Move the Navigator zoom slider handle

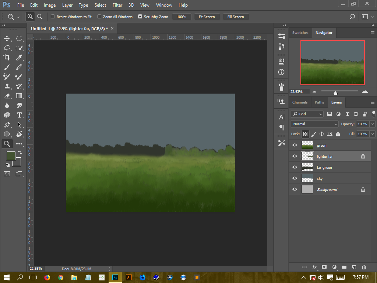coord(335,93)
